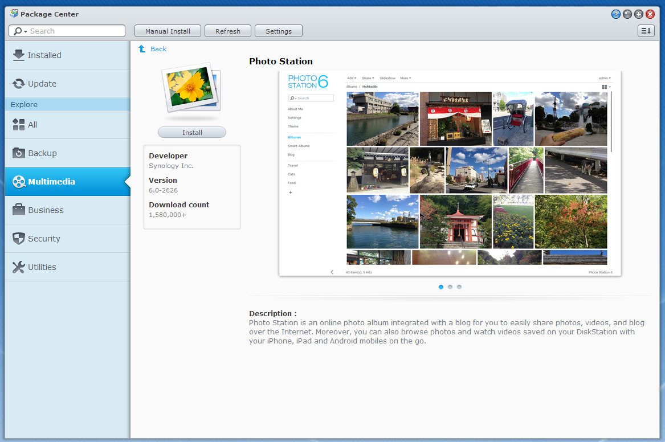
Task: Open the Security category
Action: (x=68, y=239)
